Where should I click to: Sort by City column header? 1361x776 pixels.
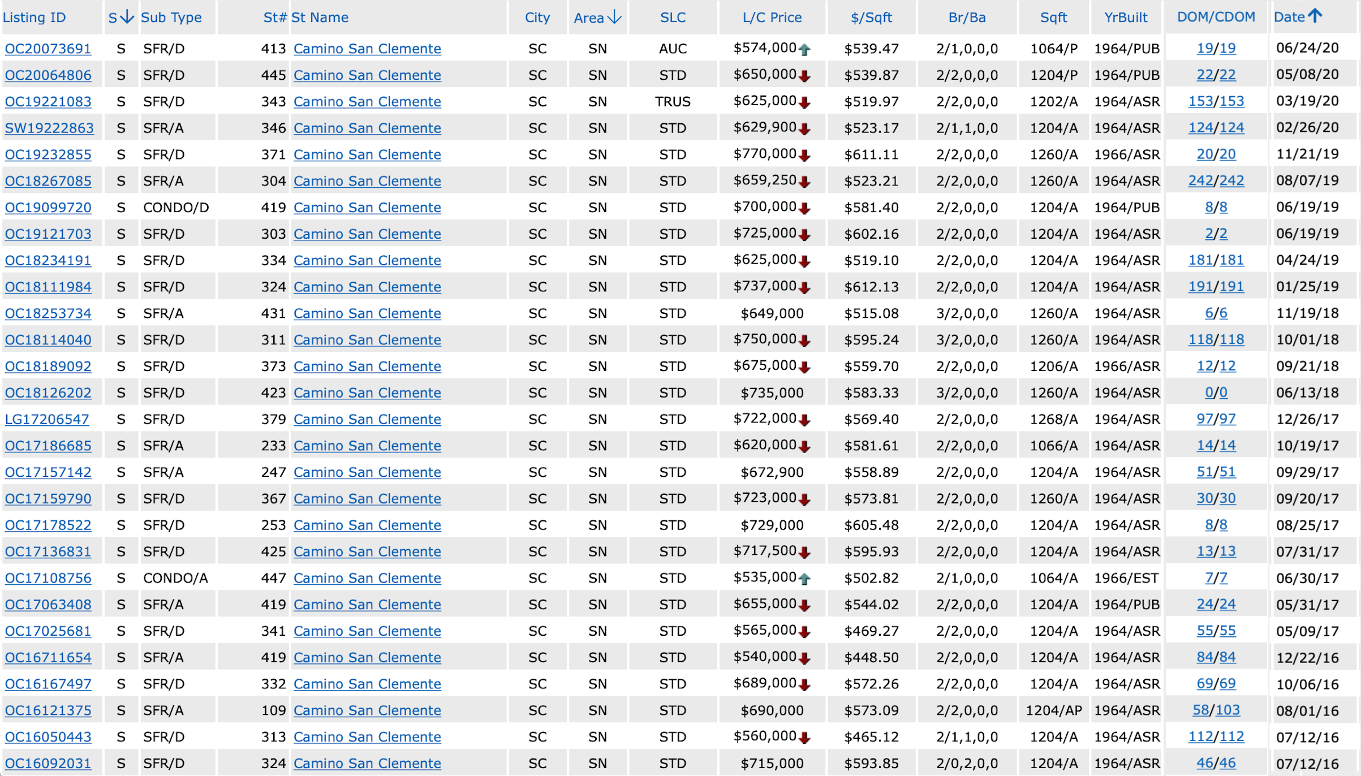click(x=537, y=18)
